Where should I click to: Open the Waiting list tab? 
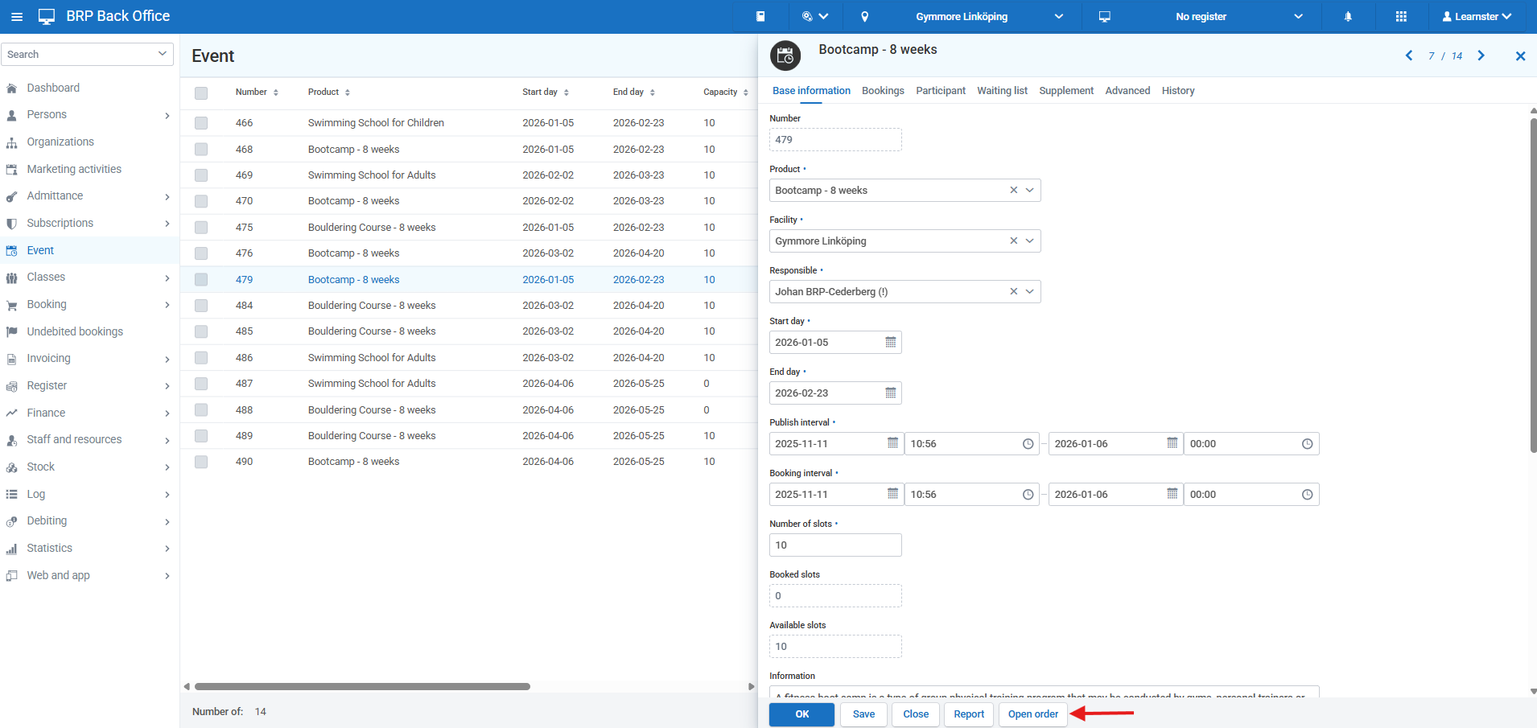[1002, 91]
